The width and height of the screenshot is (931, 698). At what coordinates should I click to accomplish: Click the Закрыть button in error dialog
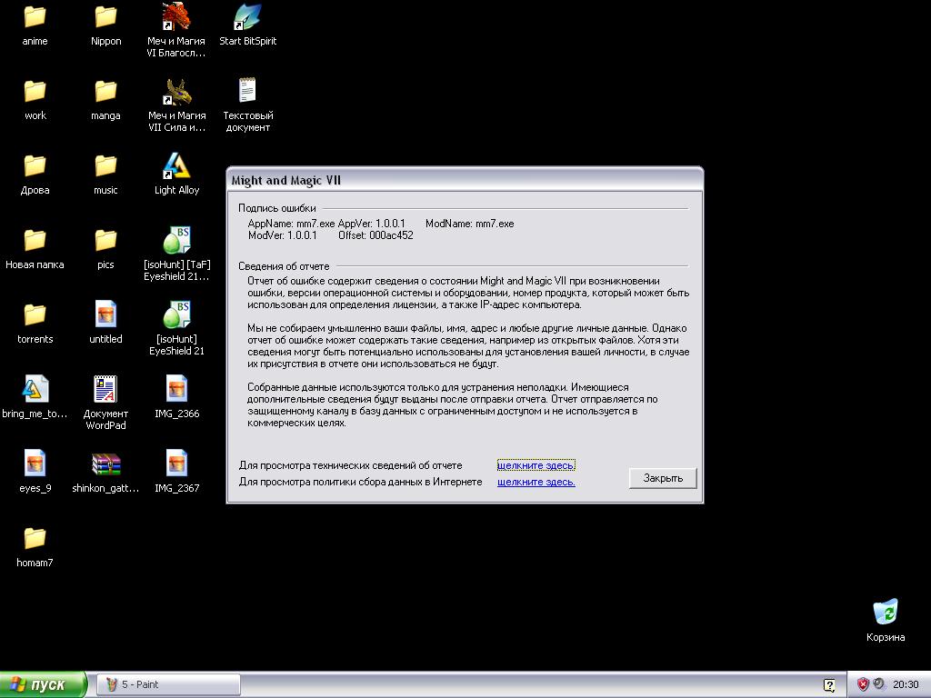point(663,478)
